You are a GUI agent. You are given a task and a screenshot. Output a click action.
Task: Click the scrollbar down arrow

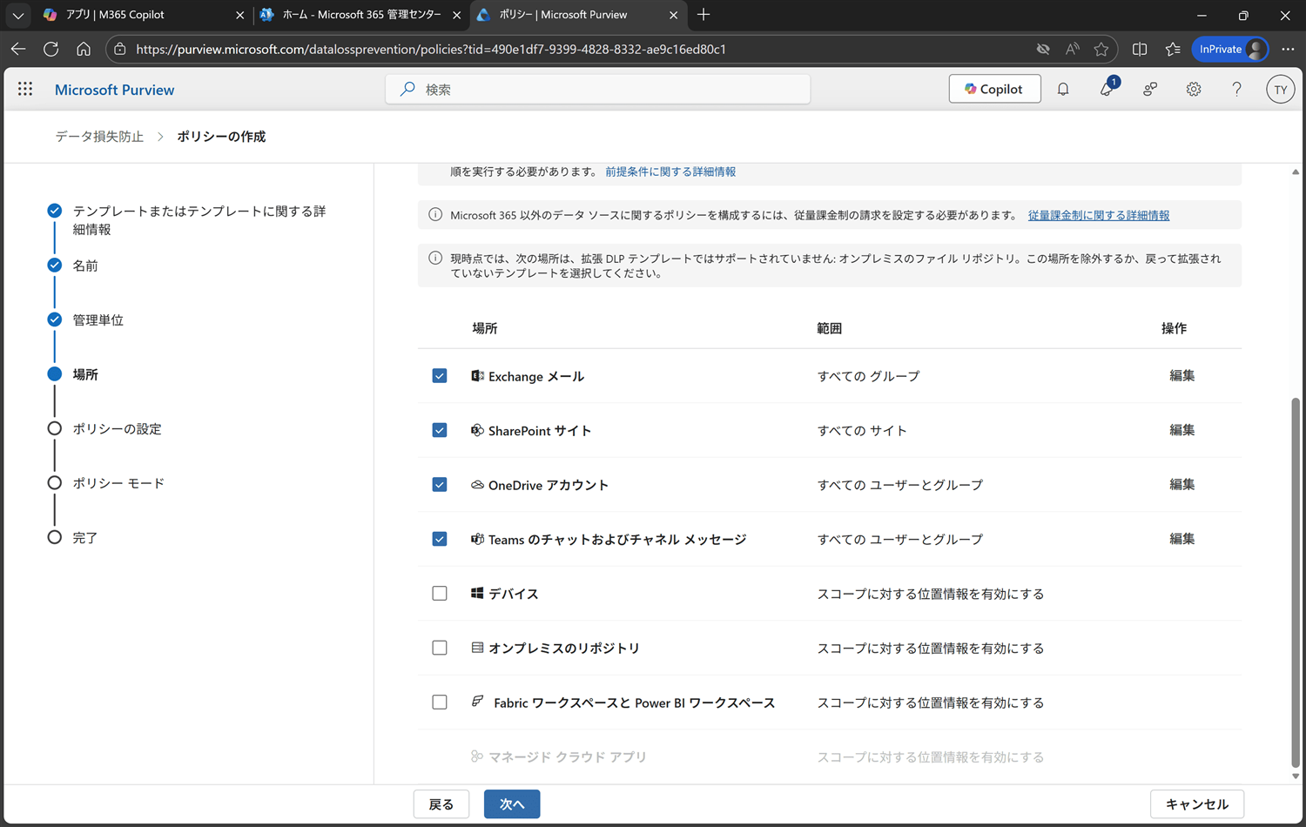click(x=1296, y=776)
